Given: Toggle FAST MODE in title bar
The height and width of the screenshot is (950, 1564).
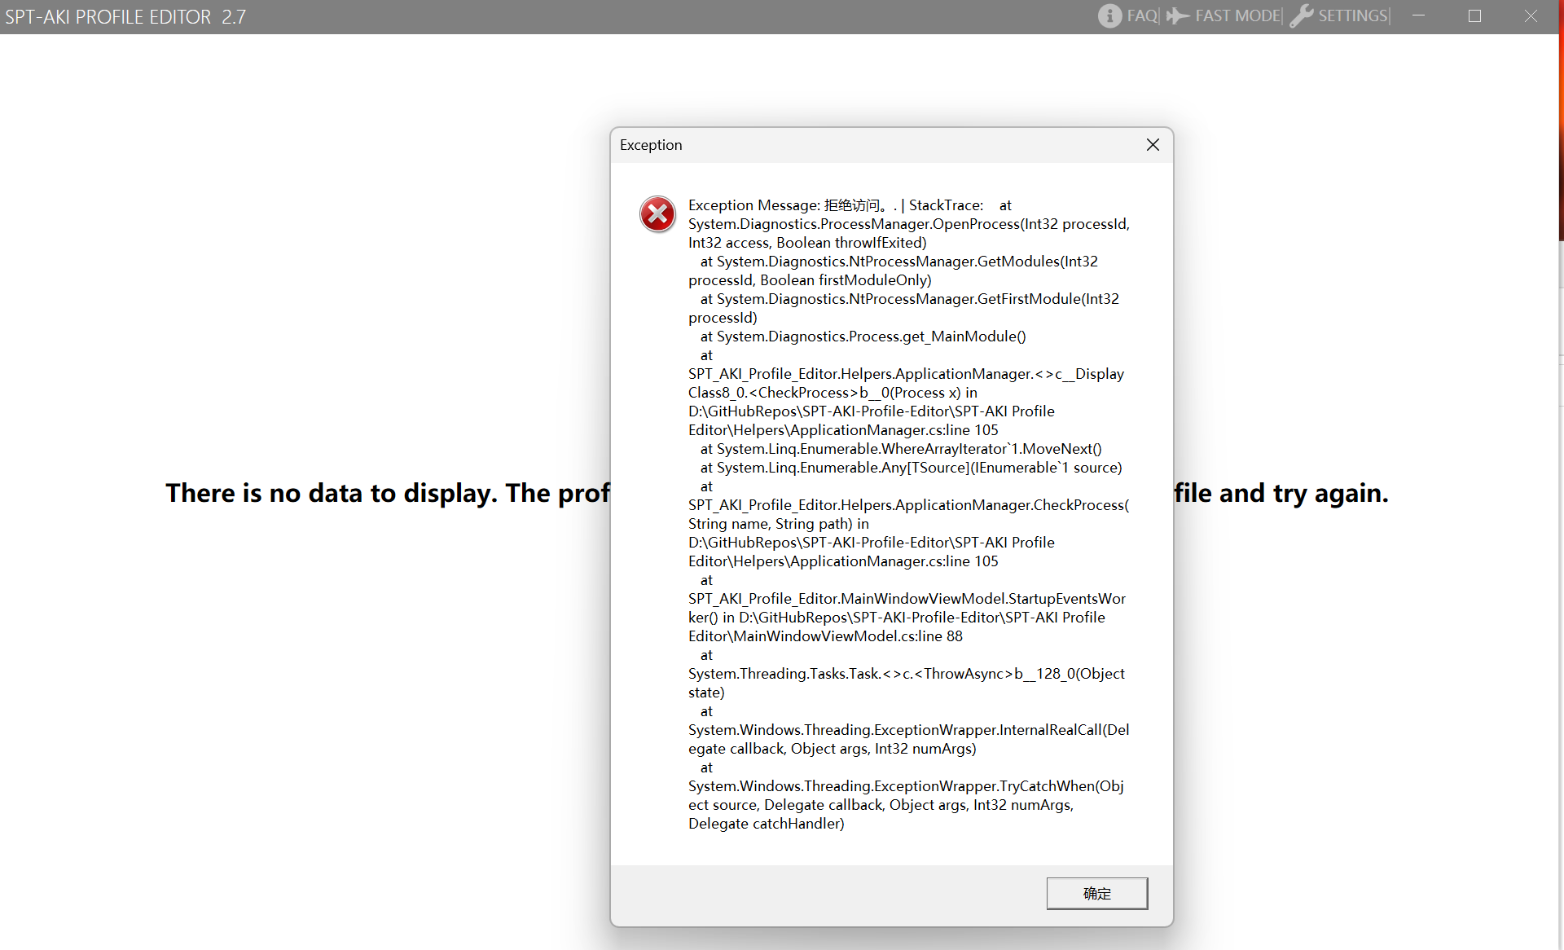Looking at the screenshot, I should point(1237,16).
